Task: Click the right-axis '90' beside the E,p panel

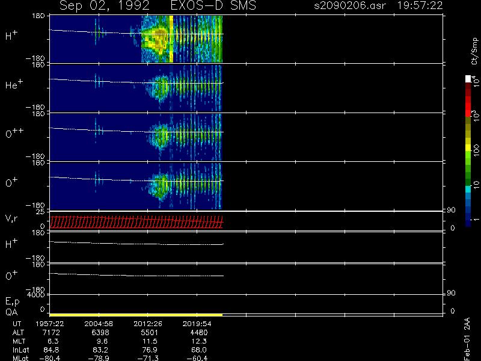Action: (451, 294)
